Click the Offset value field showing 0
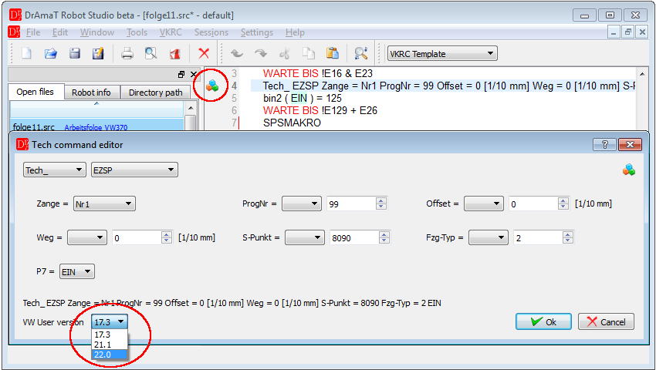Image resolution: width=656 pixels, height=370 pixels. (533, 204)
